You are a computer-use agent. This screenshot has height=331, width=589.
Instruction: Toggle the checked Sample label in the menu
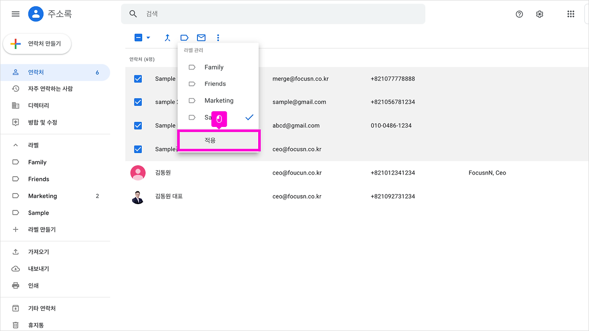218,117
